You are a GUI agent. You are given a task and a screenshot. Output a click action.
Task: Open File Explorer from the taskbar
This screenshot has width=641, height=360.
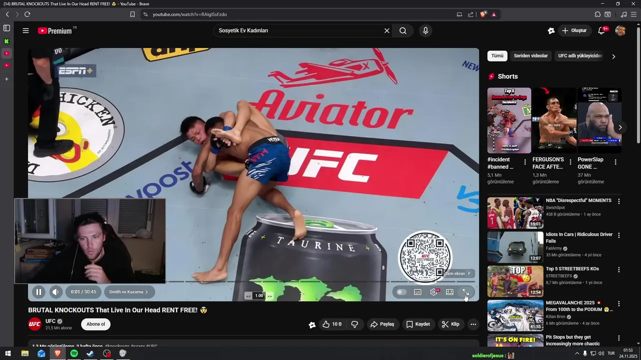pyautogui.click(x=25, y=353)
